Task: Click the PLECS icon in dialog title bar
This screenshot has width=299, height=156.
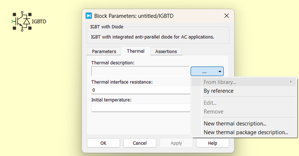Action: [89, 16]
